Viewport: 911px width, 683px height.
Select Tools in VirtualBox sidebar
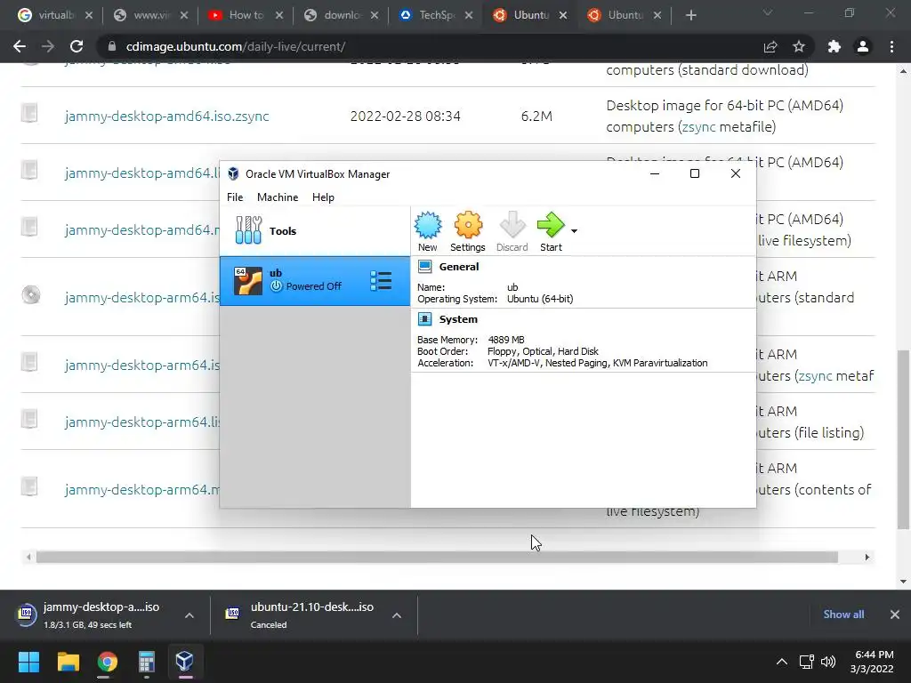coord(314,231)
